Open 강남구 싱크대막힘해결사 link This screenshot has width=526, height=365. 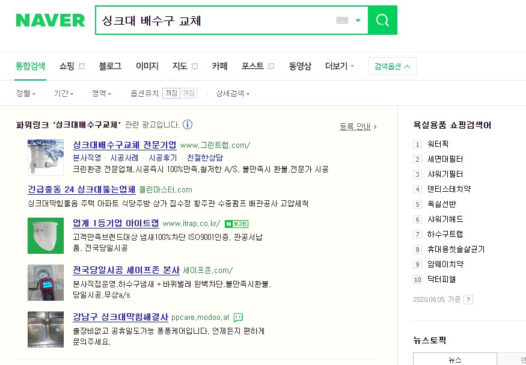point(120,317)
